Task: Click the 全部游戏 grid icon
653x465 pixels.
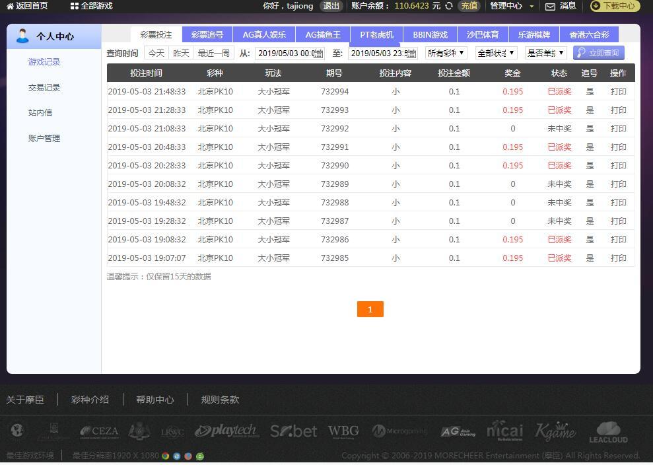Action: click(x=75, y=6)
